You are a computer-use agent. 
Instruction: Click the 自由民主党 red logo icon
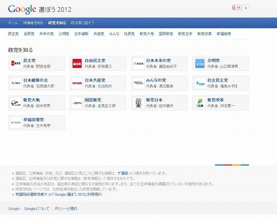pos(77,63)
